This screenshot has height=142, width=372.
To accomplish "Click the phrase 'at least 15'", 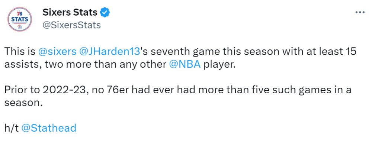I will (330, 51).
